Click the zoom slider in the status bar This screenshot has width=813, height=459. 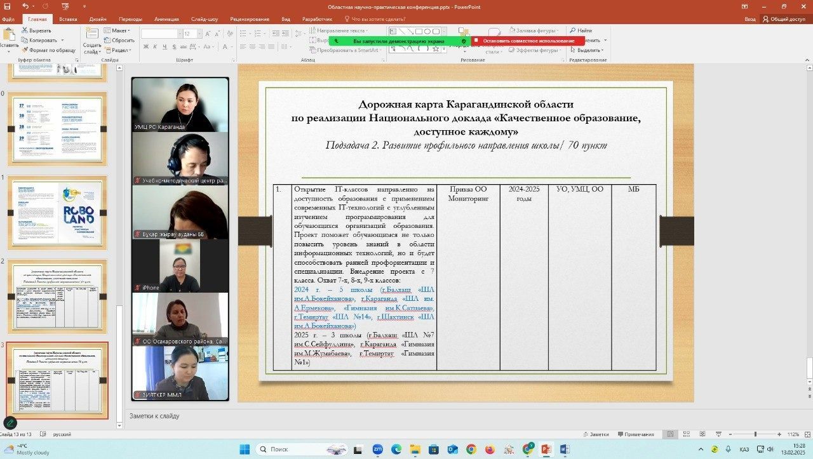tap(755, 434)
